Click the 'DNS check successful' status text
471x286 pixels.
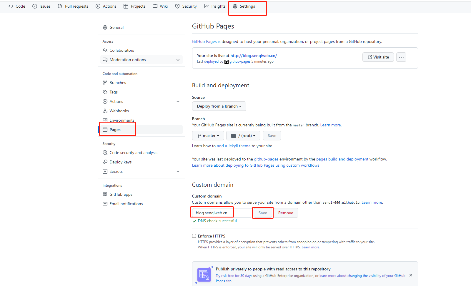[217, 221]
